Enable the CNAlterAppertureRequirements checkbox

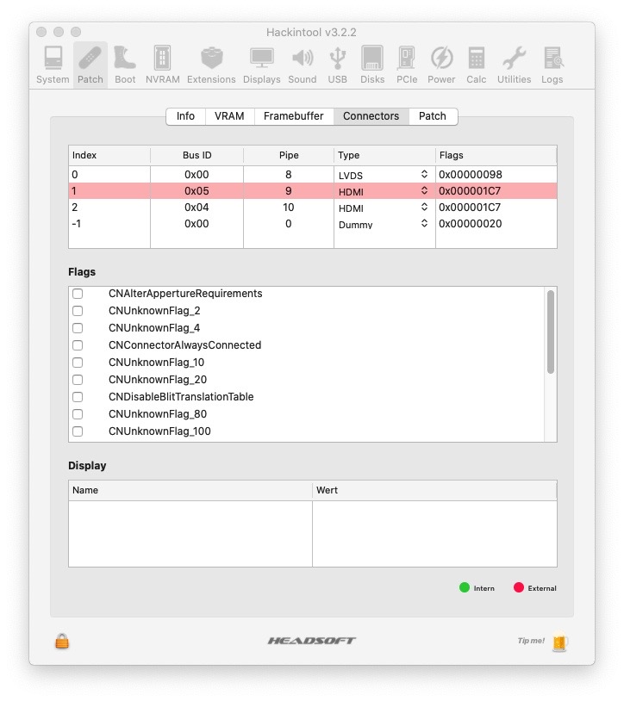78,294
